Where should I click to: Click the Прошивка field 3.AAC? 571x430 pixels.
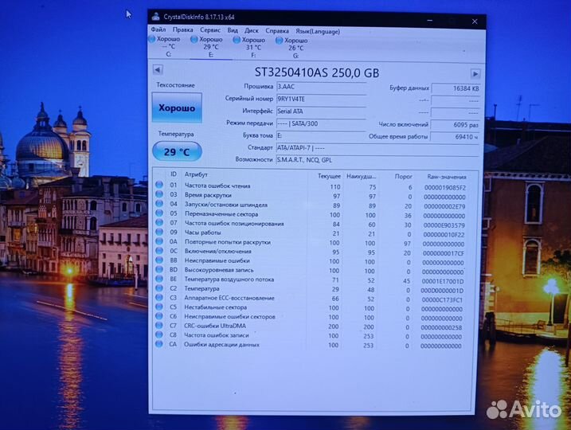321,87
